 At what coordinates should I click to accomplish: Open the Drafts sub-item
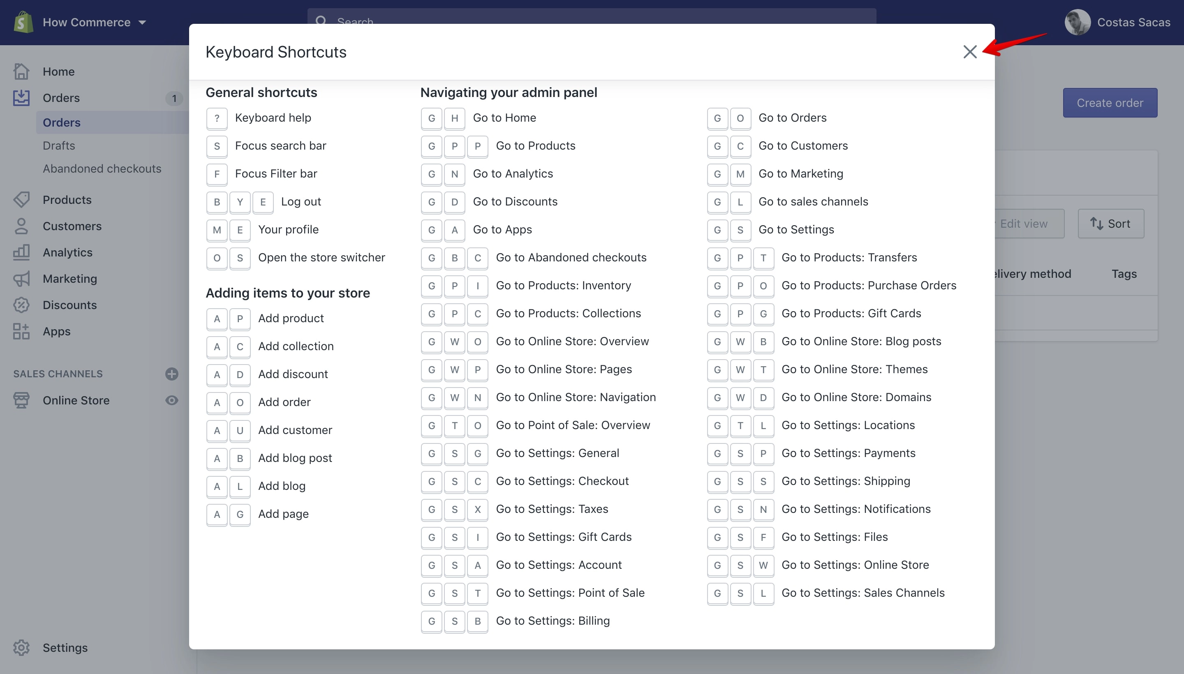[x=59, y=145]
